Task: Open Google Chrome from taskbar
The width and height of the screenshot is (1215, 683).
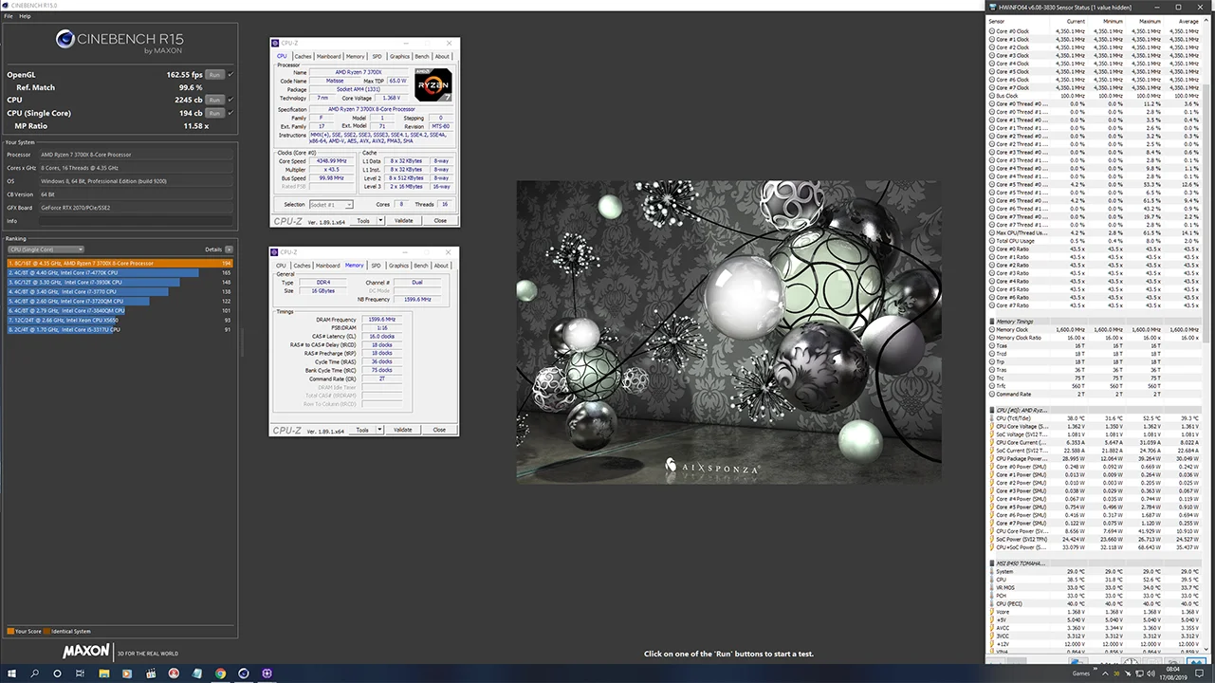Action: pos(220,674)
